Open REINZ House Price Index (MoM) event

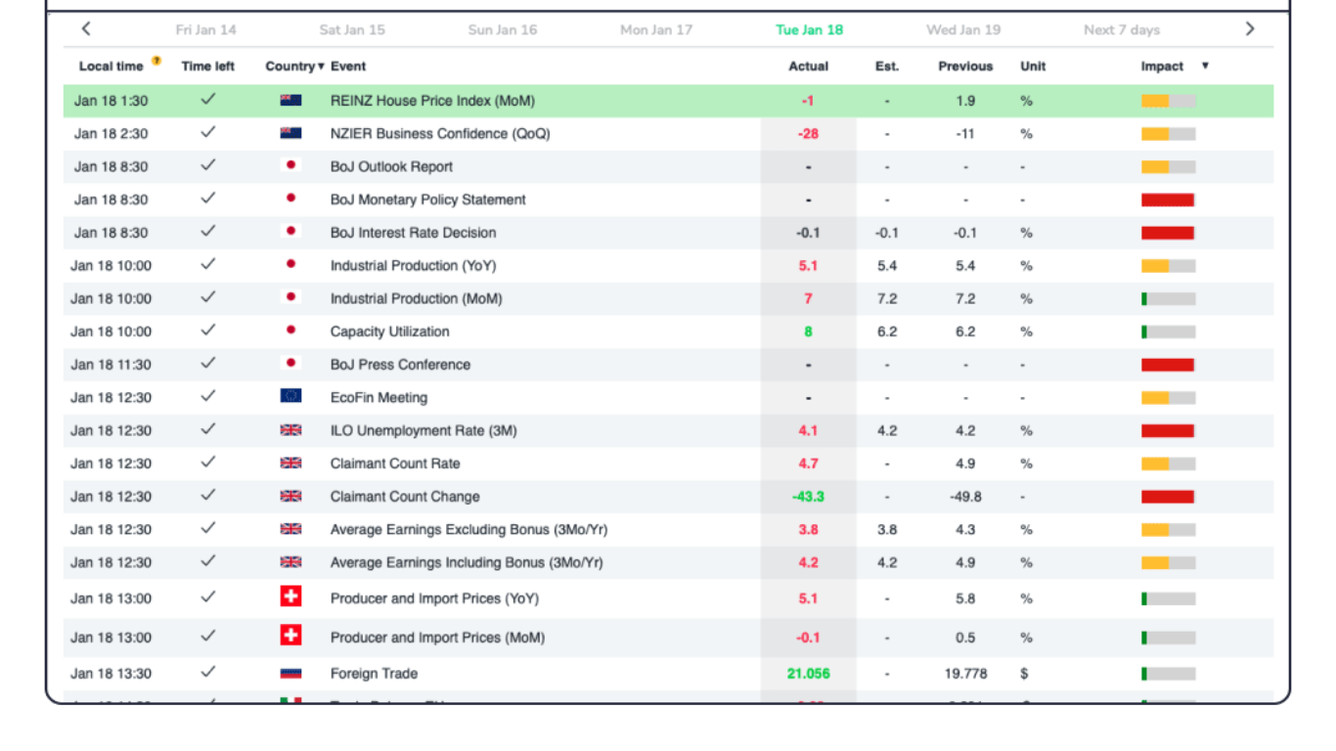coord(432,101)
